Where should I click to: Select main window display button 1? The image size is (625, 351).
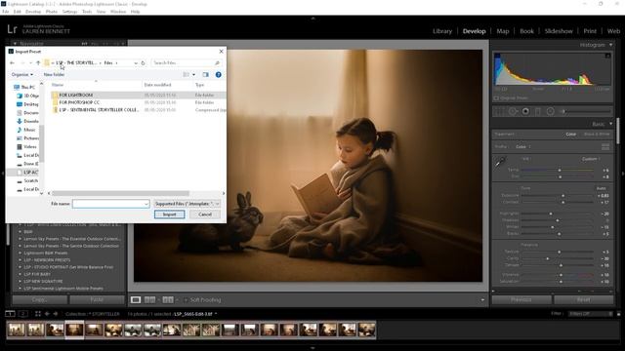click(x=10, y=314)
